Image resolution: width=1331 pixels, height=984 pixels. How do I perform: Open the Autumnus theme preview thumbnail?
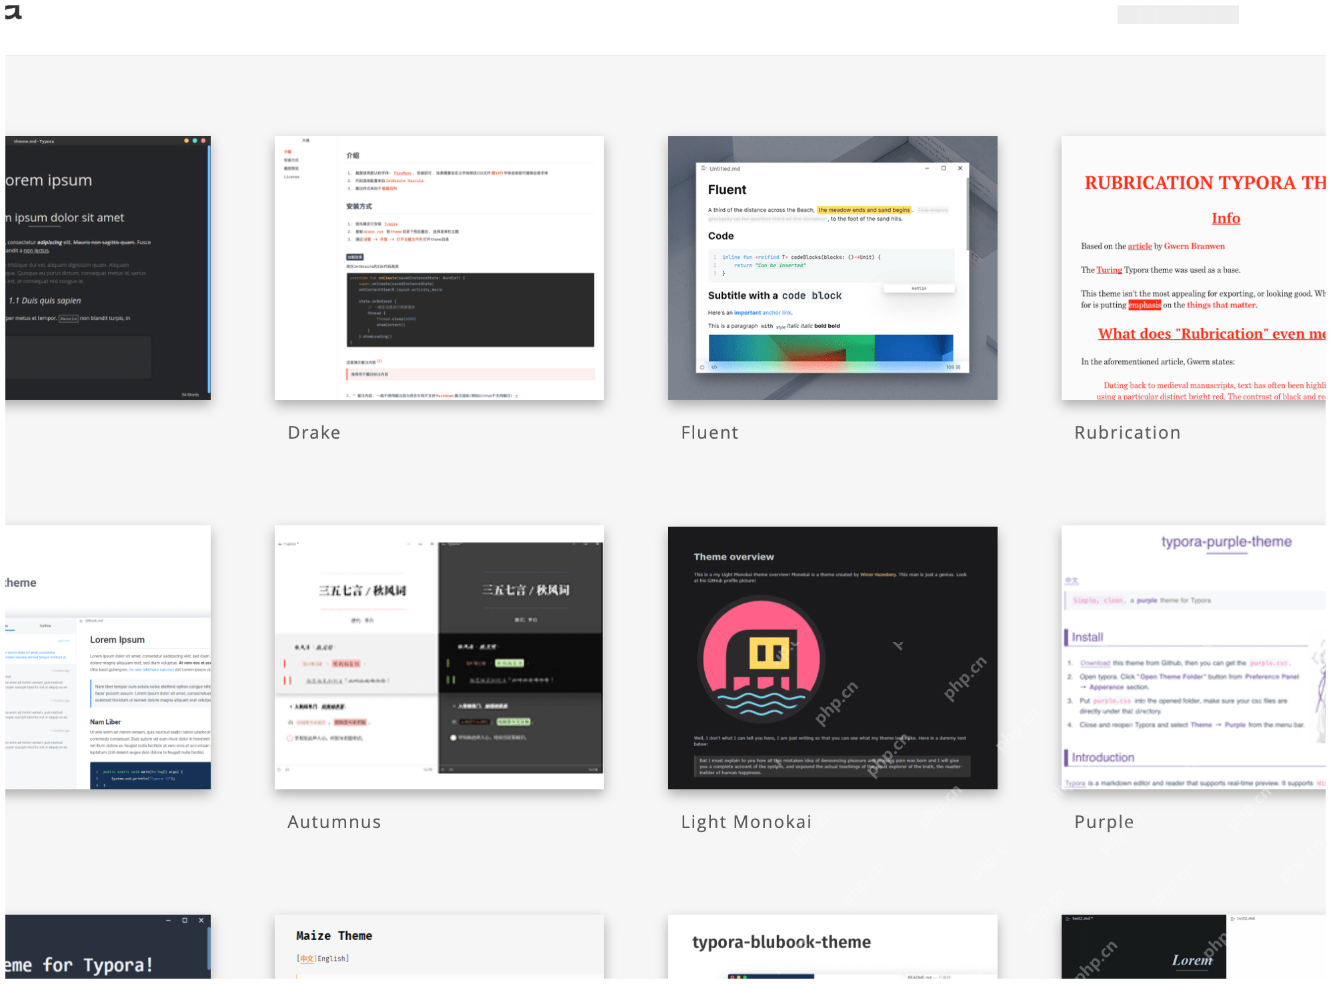[439, 657]
